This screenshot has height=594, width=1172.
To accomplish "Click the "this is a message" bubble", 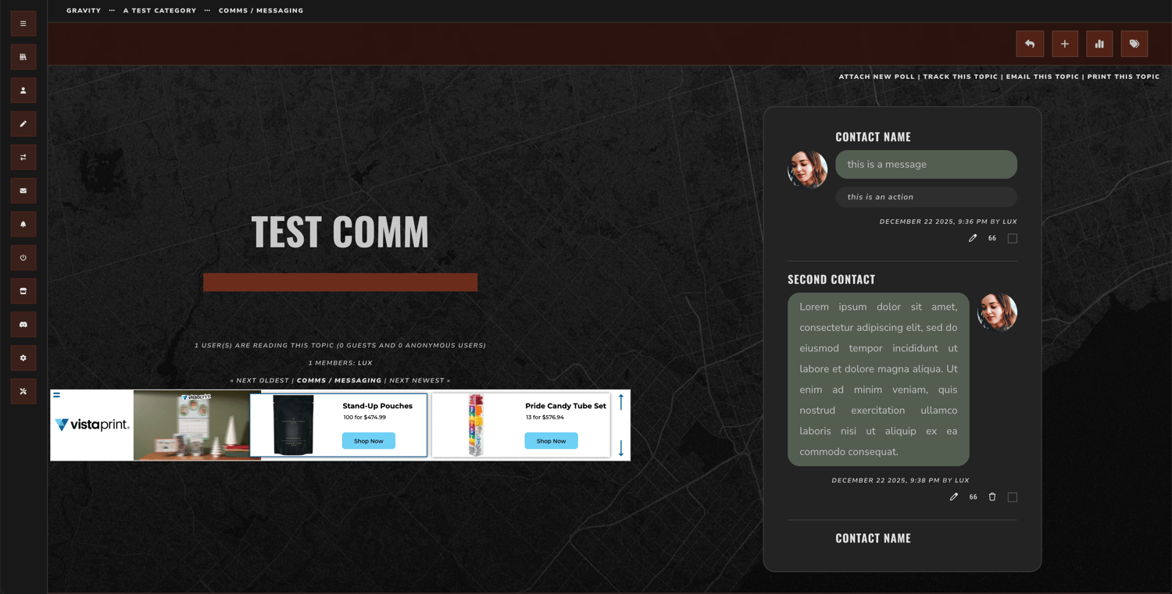I will pos(926,164).
